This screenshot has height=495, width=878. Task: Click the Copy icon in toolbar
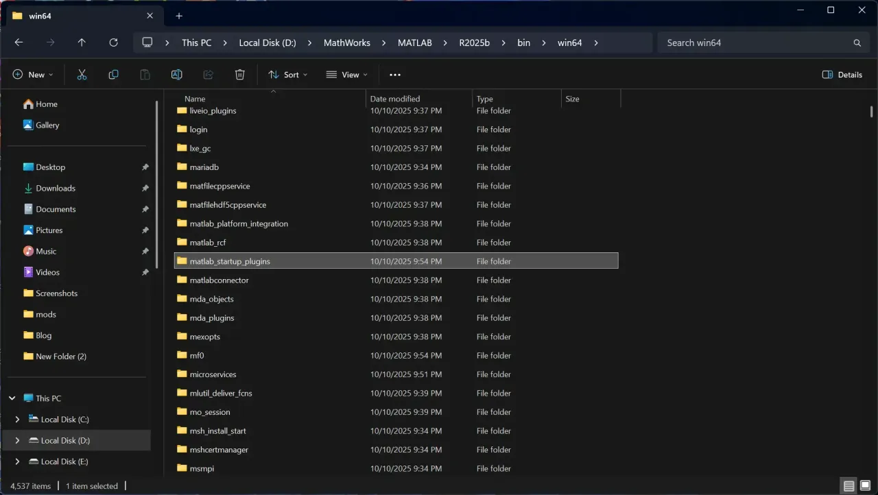click(x=113, y=75)
